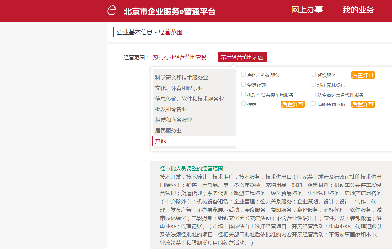Open 热门行业经营范围套餐 link
Viewport: 392px width, 249px height.
(x=180, y=57)
